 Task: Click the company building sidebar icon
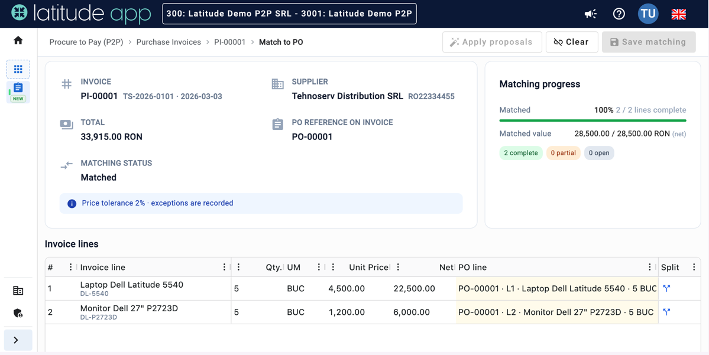tap(18, 291)
